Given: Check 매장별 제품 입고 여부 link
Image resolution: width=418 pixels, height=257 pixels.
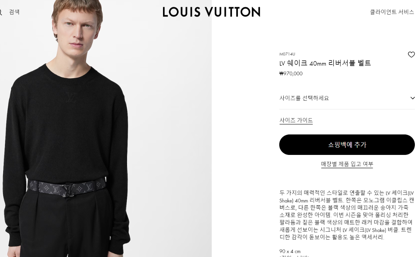Looking at the screenshot, I should (x=347, y=164).
